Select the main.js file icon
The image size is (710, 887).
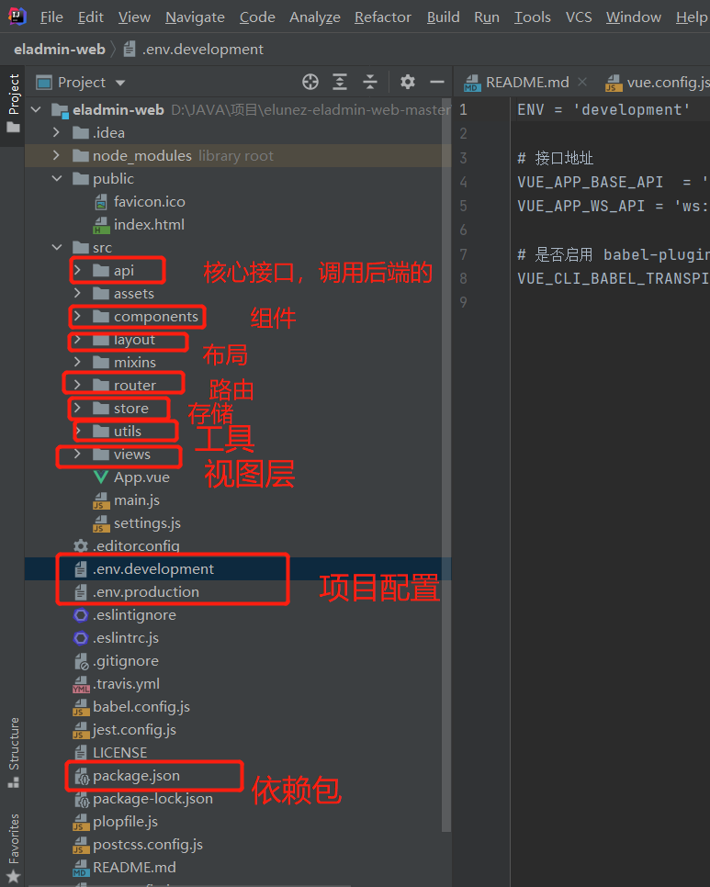pos(101,500)
